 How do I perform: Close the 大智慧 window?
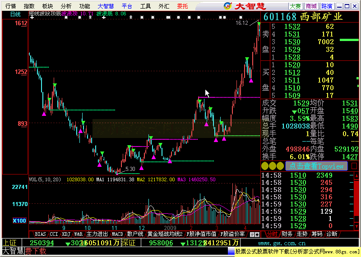pyautogui.click(x=355, y=6)
